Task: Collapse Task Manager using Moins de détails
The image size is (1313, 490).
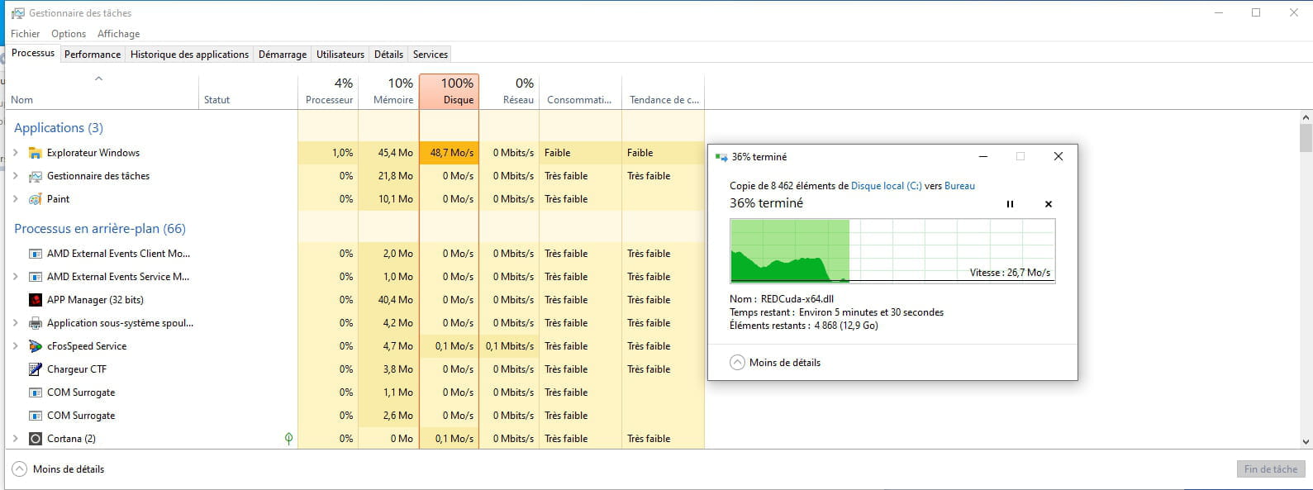Action: coord(58,469)
